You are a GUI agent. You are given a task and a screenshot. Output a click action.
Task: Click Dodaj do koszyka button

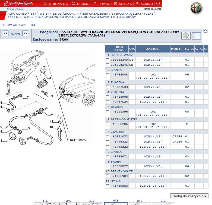(x=189, y=196)
